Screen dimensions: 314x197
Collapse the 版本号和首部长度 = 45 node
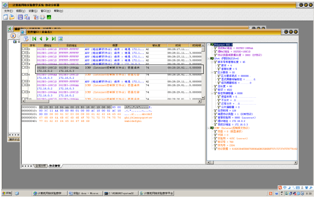tap(212, 62)
